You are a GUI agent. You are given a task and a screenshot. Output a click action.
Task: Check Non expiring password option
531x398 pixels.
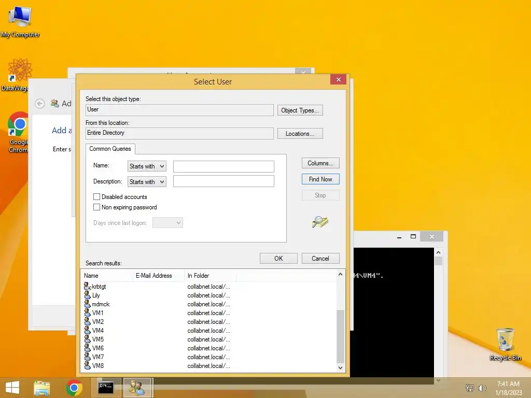tap(96, 207)
